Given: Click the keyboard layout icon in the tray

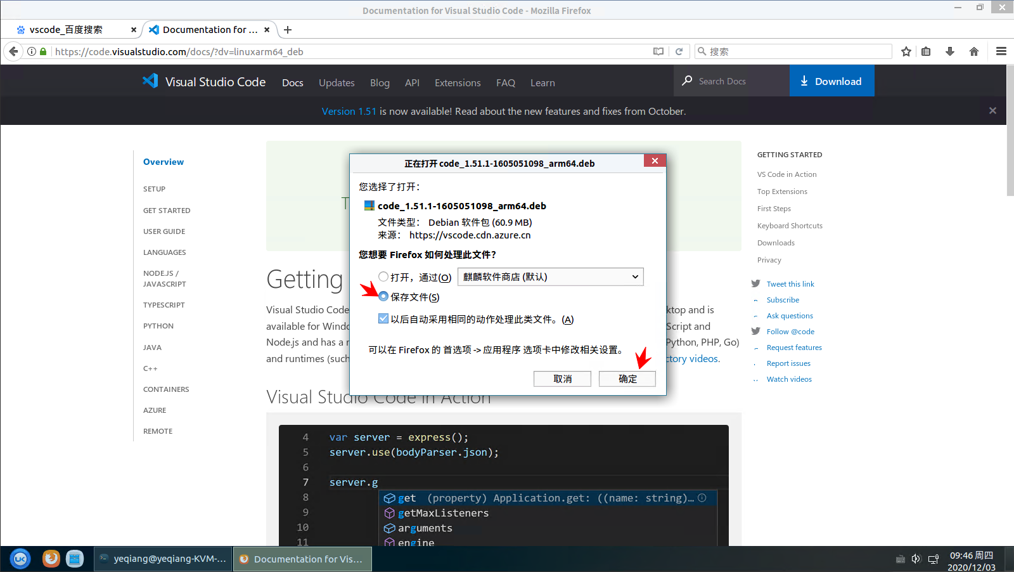Looking at the screenshot, I should point(900,559).
